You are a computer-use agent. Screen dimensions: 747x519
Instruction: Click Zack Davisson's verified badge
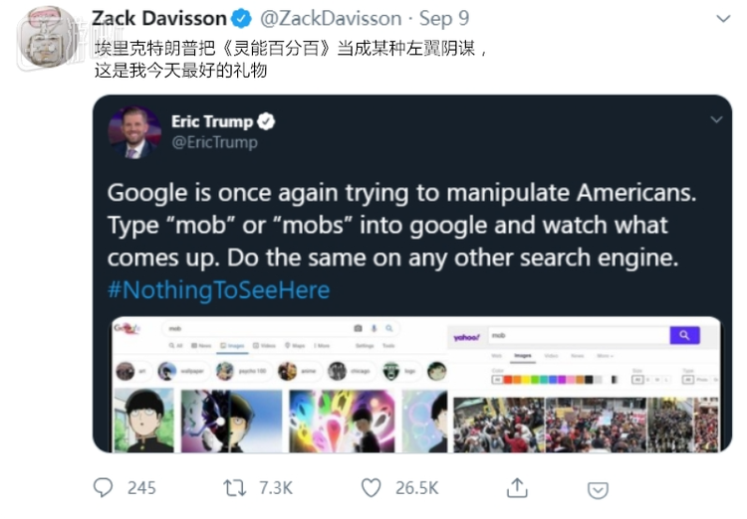click(x=241, y=19)
